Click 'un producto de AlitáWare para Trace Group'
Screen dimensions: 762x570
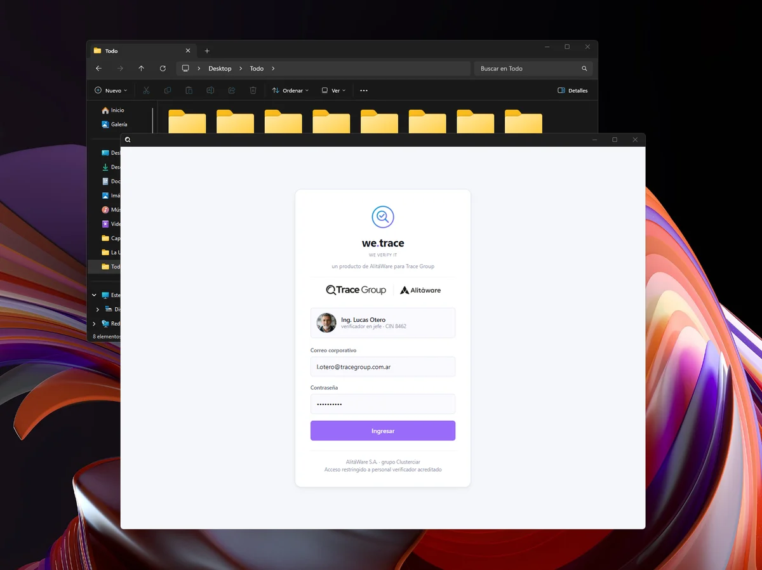point(383,266)
